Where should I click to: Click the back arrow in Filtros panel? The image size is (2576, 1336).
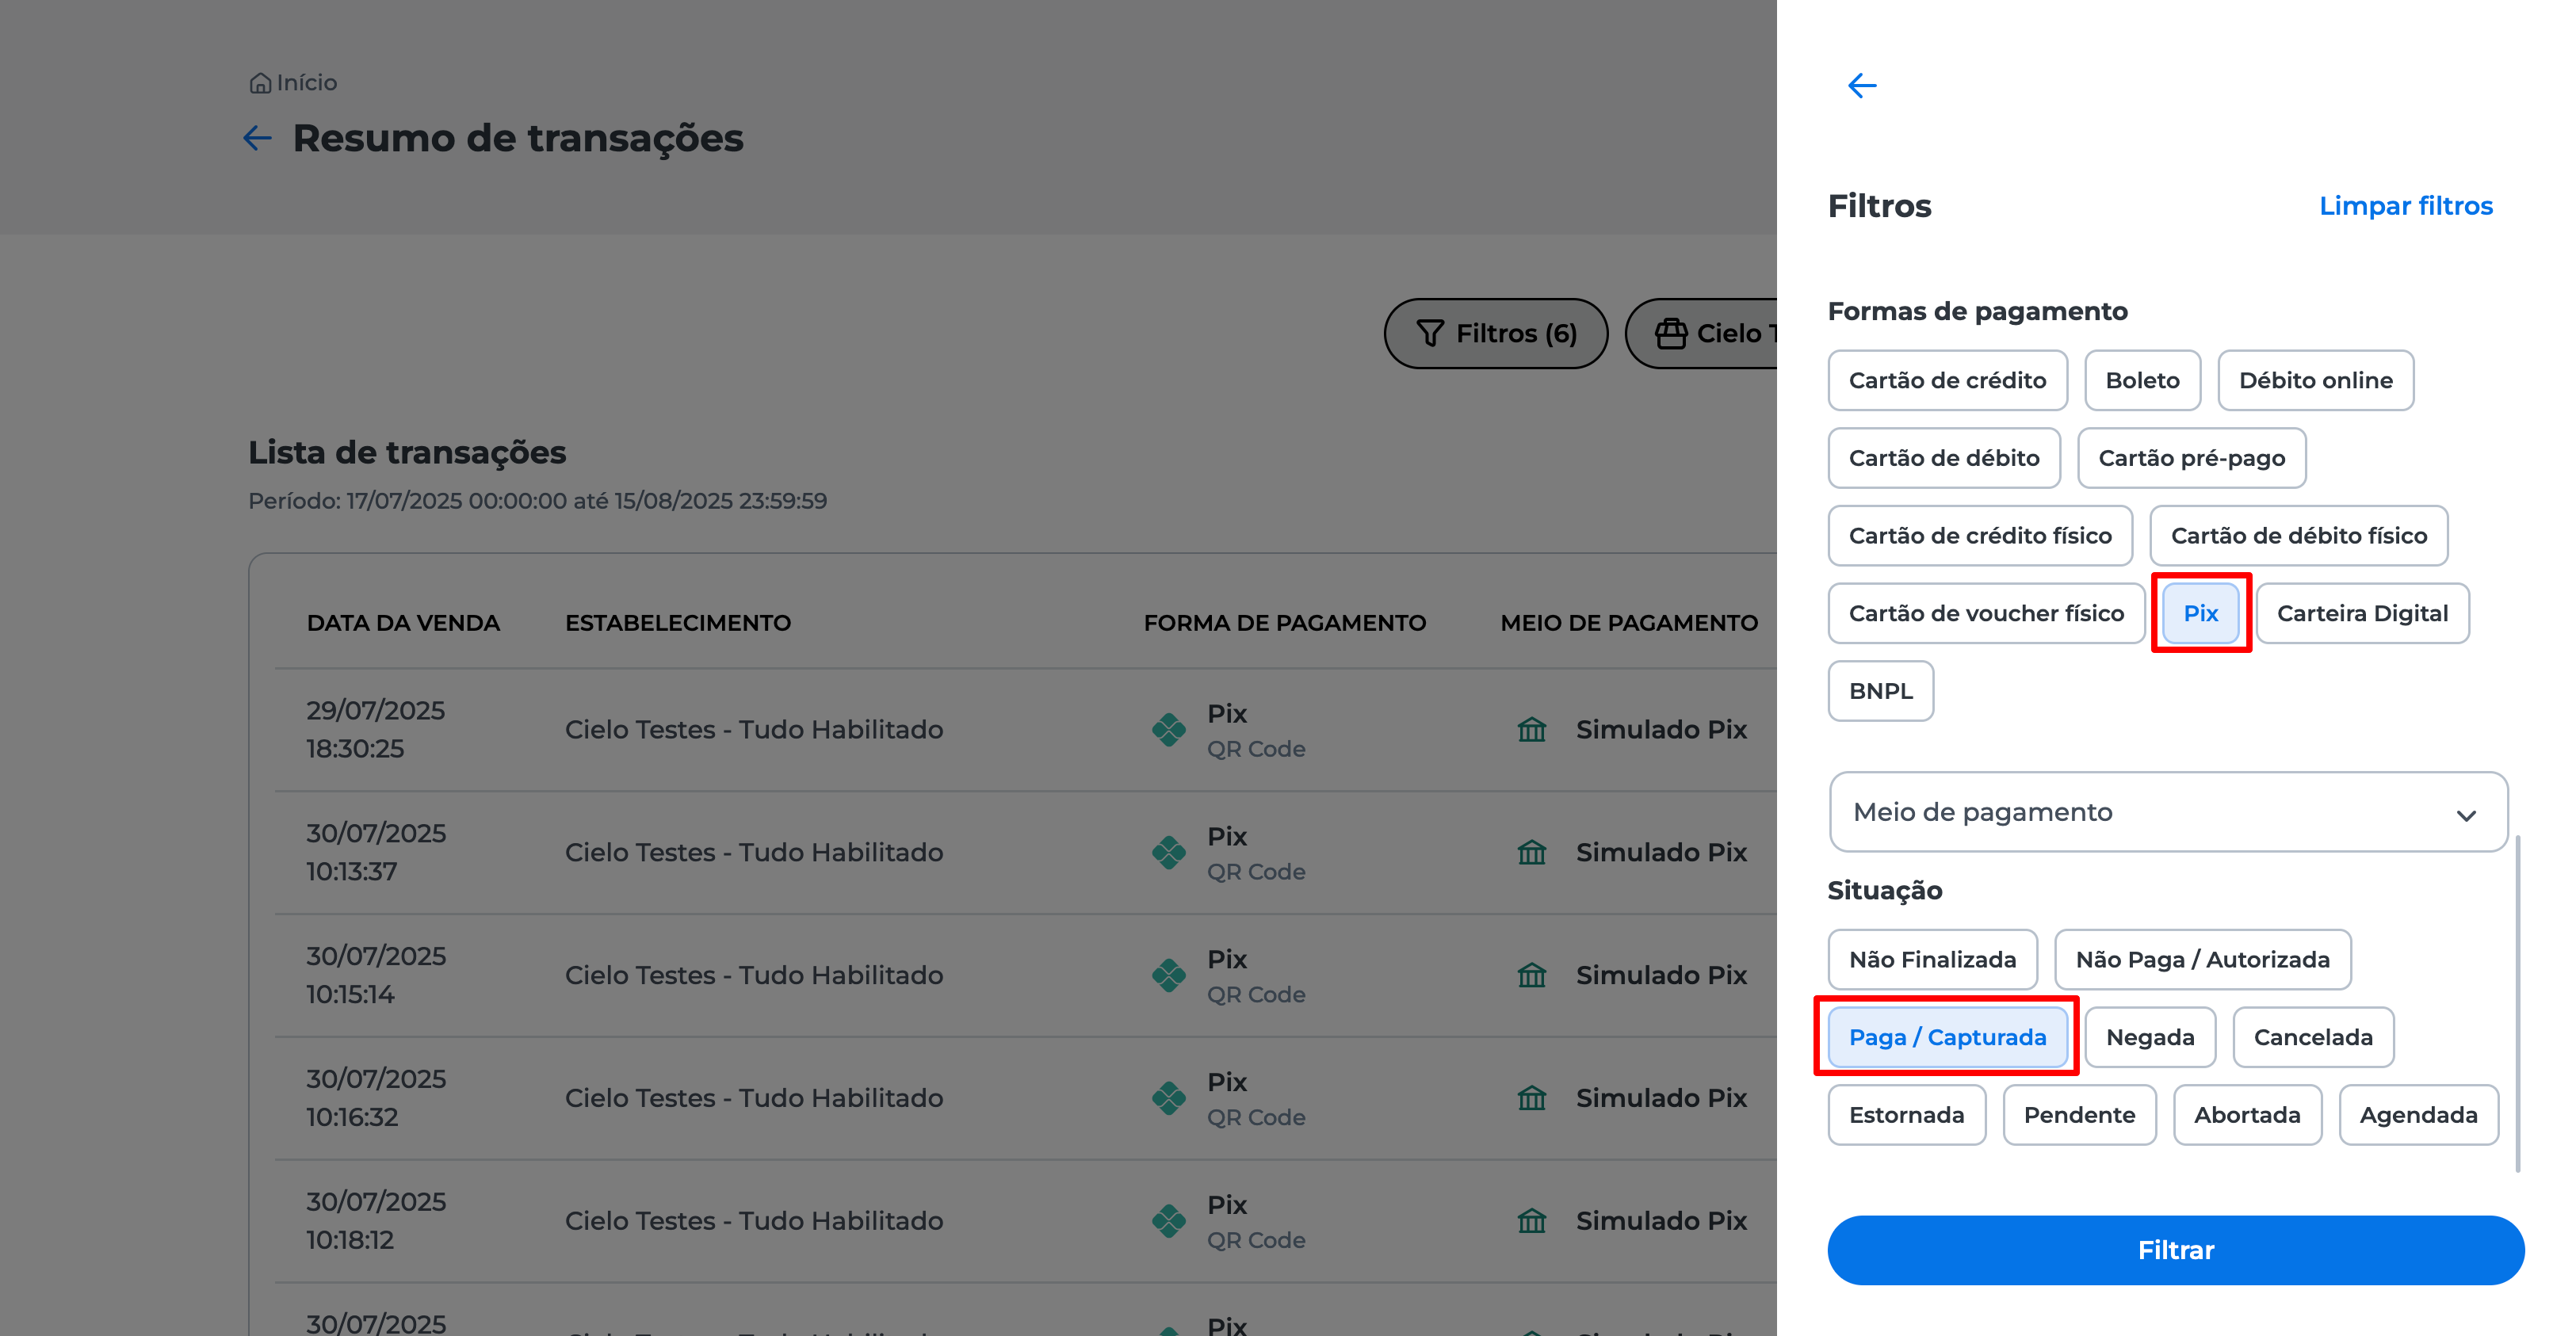1861,86
